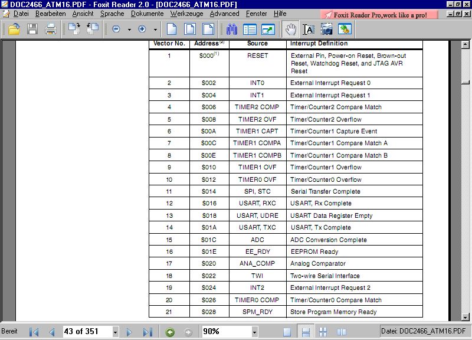This screenshot has height=340, width=472.
Task: Click the TIMER2 COMP source cell
Action: coord(257,107)
